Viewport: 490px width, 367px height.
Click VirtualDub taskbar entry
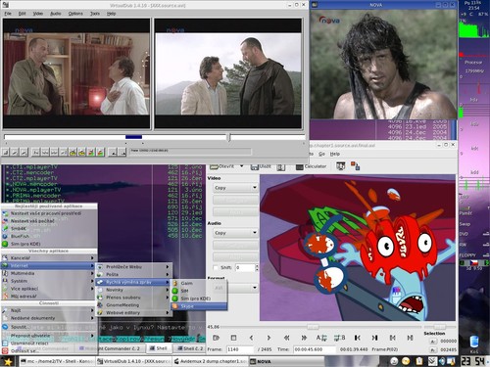click(134, 361)
